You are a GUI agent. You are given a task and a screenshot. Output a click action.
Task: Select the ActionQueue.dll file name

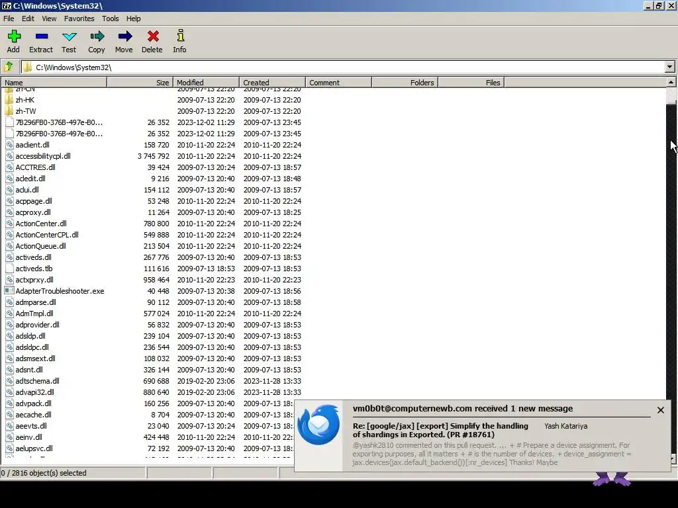click(x=40, y=246)
